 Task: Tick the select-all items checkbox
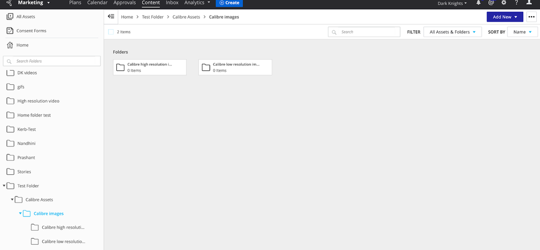[x=111, y=32]
